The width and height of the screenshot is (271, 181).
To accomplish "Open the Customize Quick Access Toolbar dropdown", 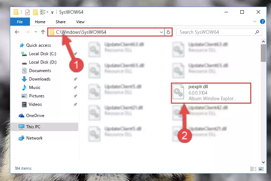I will pos(52,12).
